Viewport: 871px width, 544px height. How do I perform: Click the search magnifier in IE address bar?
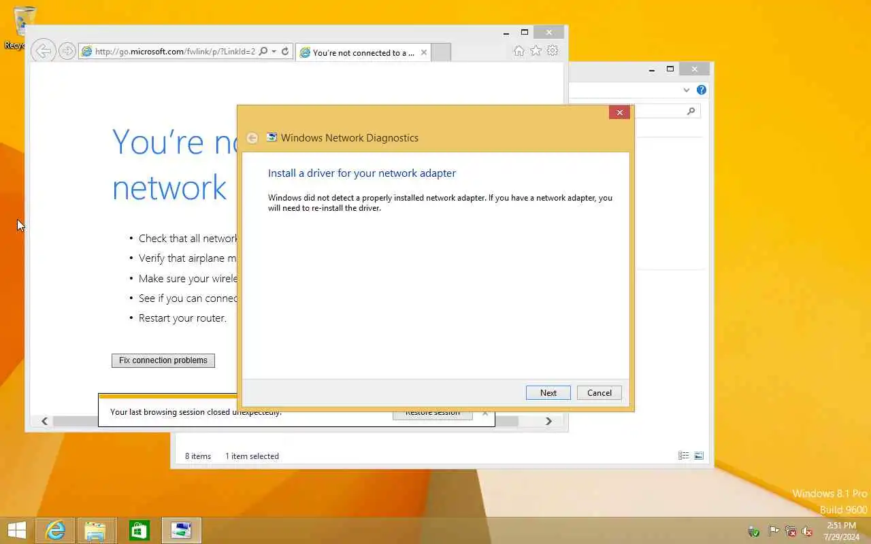click(263, 51)
